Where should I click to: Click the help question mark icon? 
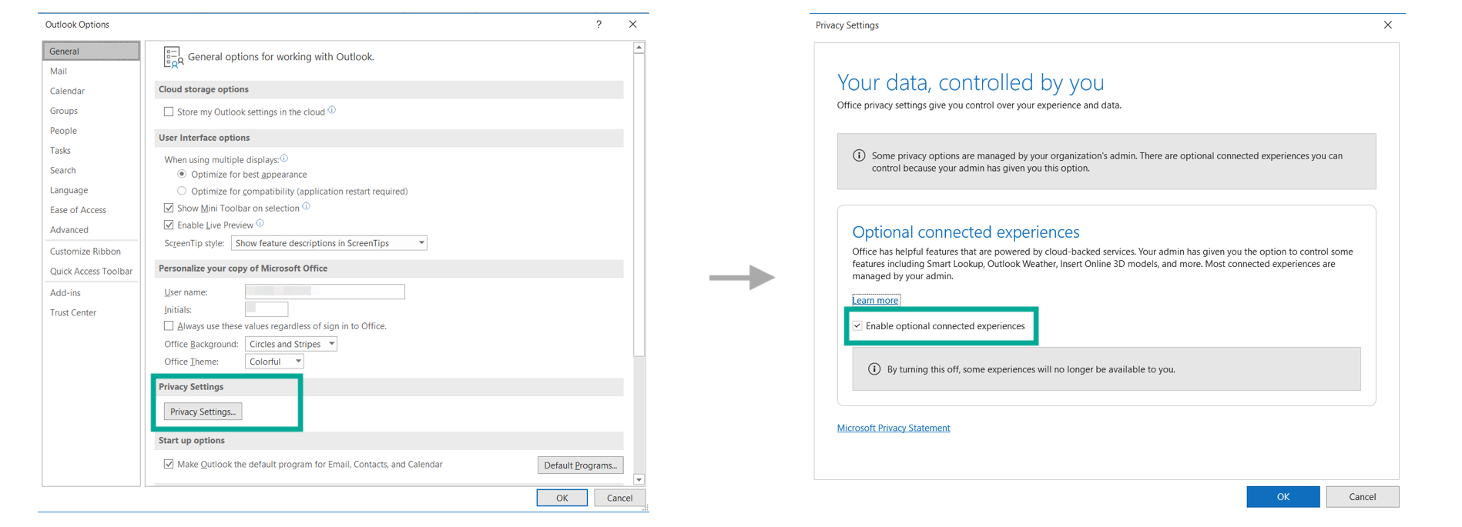pyautogui.click(x=599, y=25)
